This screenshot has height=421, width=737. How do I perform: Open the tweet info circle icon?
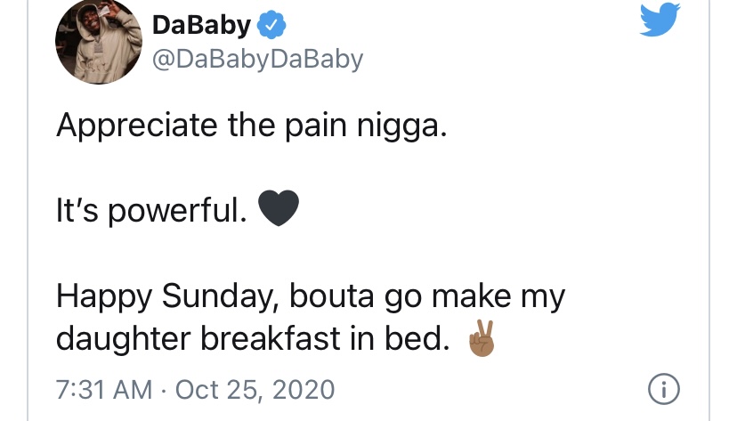coord(664,389)
